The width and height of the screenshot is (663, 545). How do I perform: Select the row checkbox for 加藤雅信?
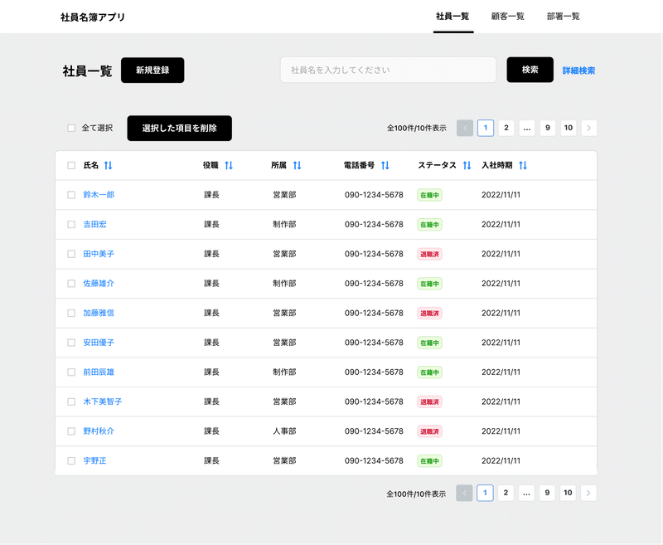(x=71, y=313)
